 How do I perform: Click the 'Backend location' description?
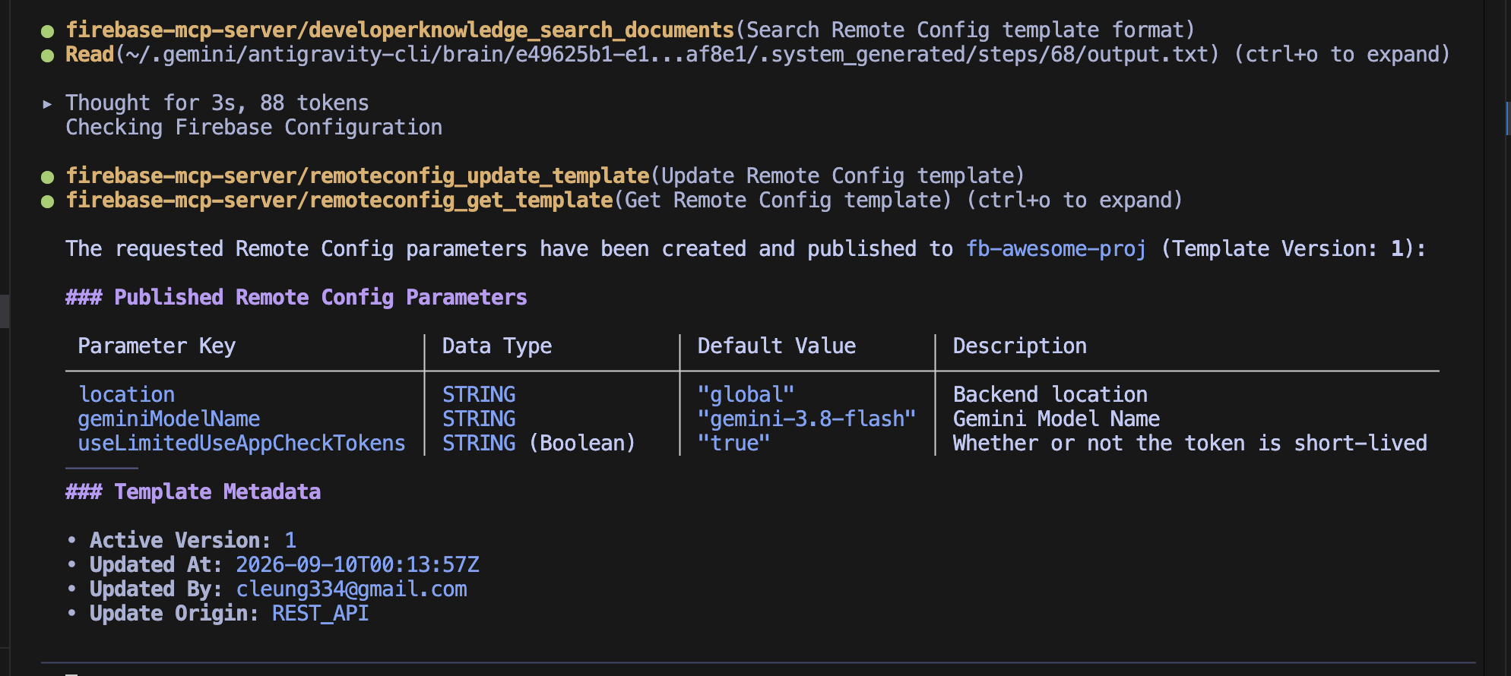click(1050, 395)
